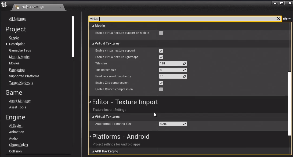Clear the search text using the X icon
The image size is (293, 157).
coord(278,19)
